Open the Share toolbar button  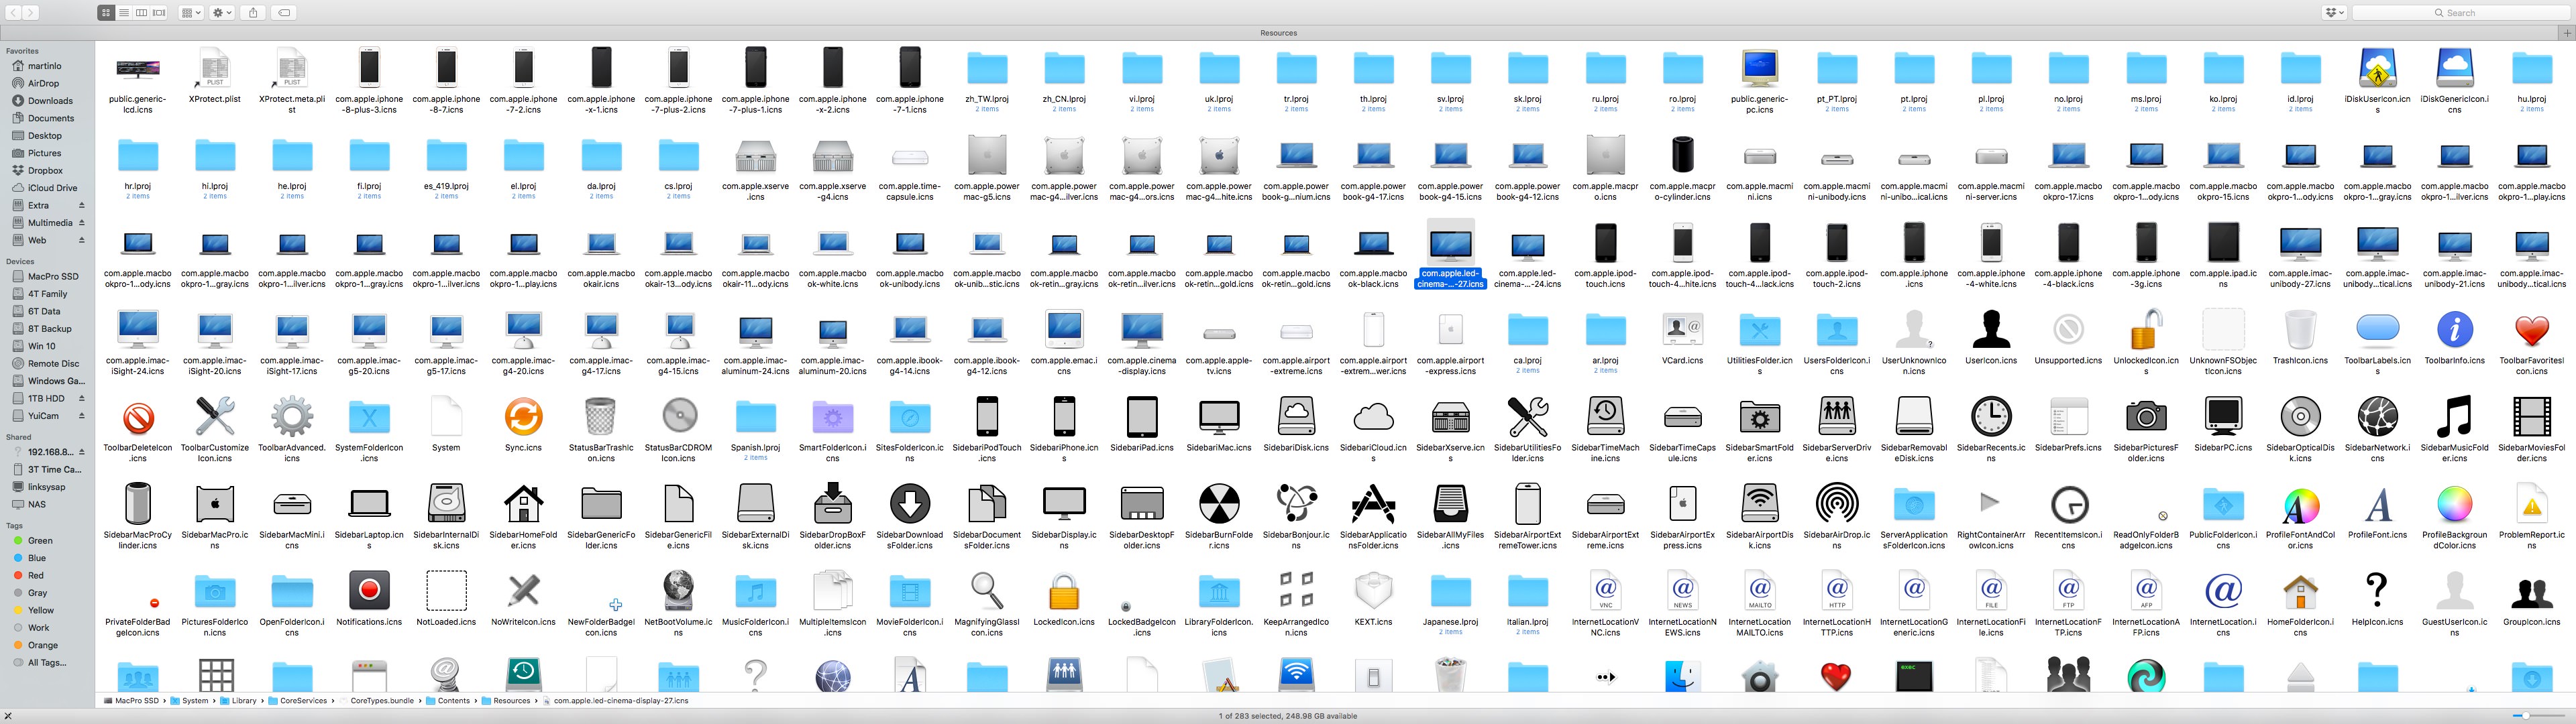point(253,13)
